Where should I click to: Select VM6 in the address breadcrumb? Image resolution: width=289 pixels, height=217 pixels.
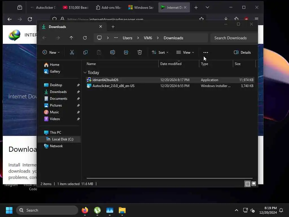tap(148, 38)
